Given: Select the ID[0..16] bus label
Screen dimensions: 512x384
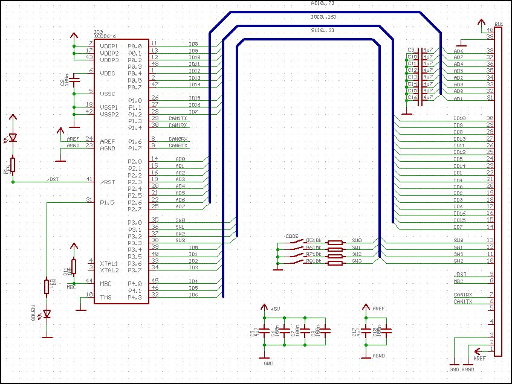Looking at the screenshot, I should 323,17.
